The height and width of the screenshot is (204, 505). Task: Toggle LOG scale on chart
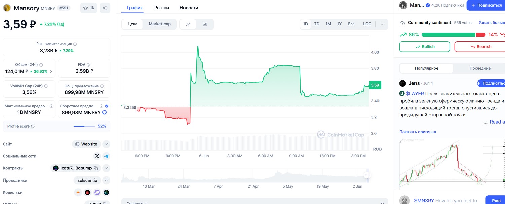click(x=367, y=24)
